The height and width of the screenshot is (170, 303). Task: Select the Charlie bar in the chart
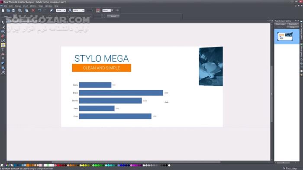click(x=110, y=101)
